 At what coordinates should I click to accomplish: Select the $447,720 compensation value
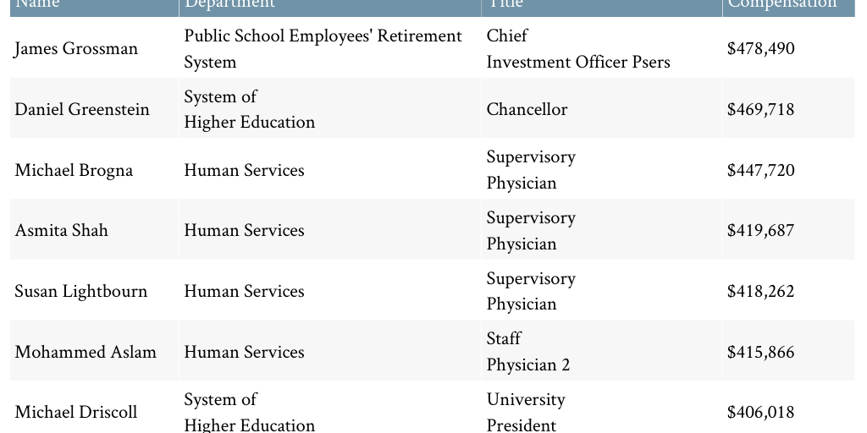tap(760, 171)
